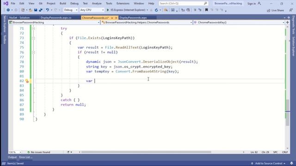Open the Error List panel tab

[x=26, y=157]
